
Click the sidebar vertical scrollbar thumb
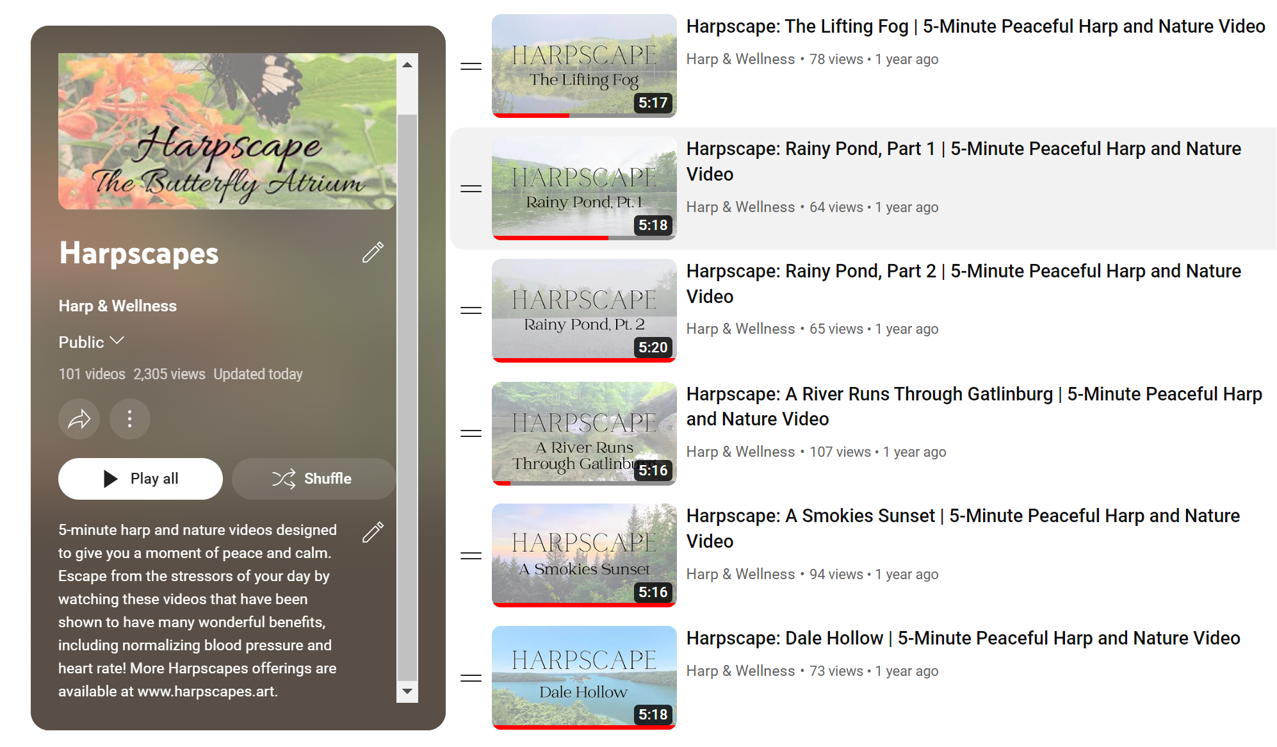pos(407,397)
